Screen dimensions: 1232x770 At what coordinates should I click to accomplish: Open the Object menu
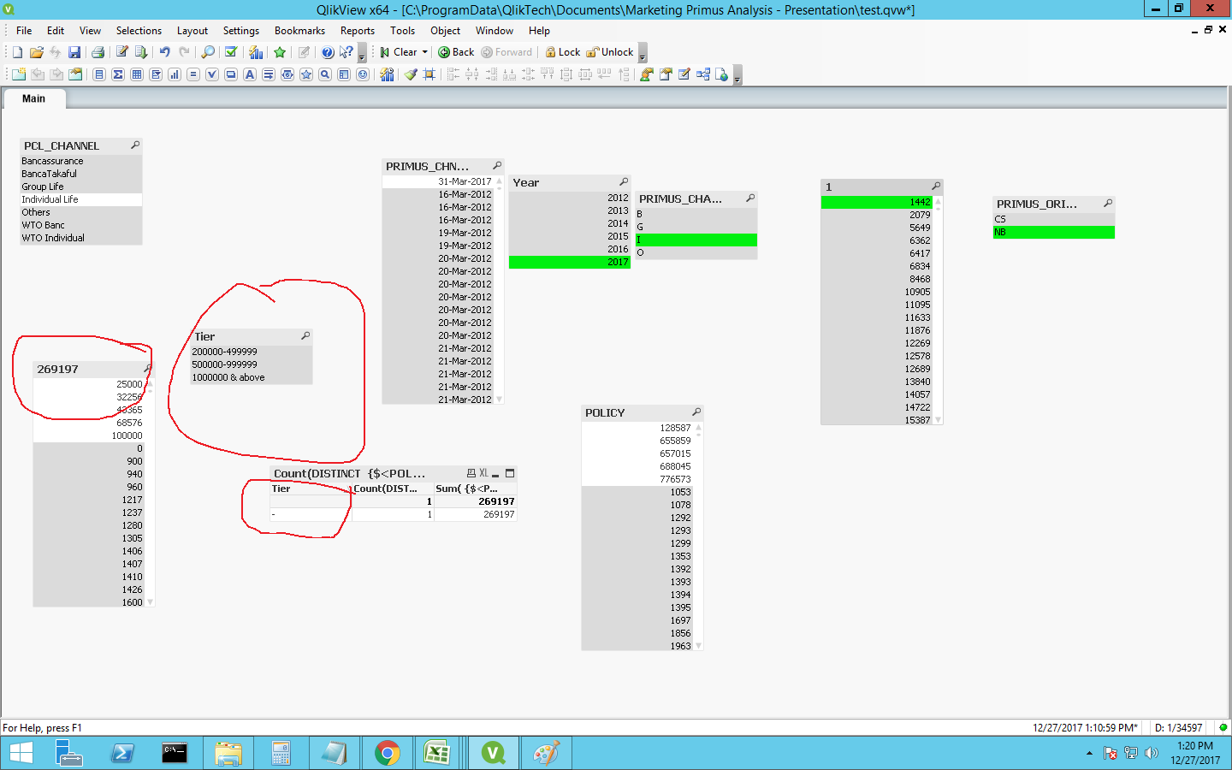click(x=445, y=31)
